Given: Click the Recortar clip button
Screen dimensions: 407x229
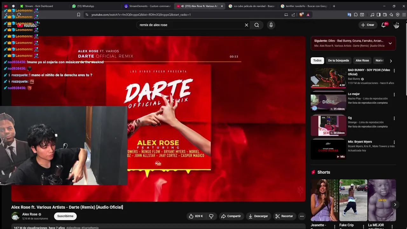Looking at the screenshot, I should 284,216.
